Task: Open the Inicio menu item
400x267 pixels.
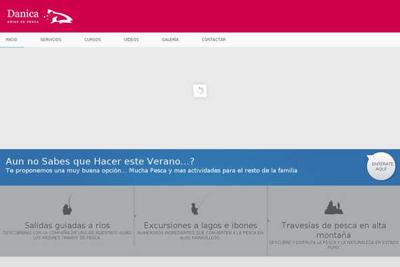Action: pyautogui.click(x=11, y=39)
